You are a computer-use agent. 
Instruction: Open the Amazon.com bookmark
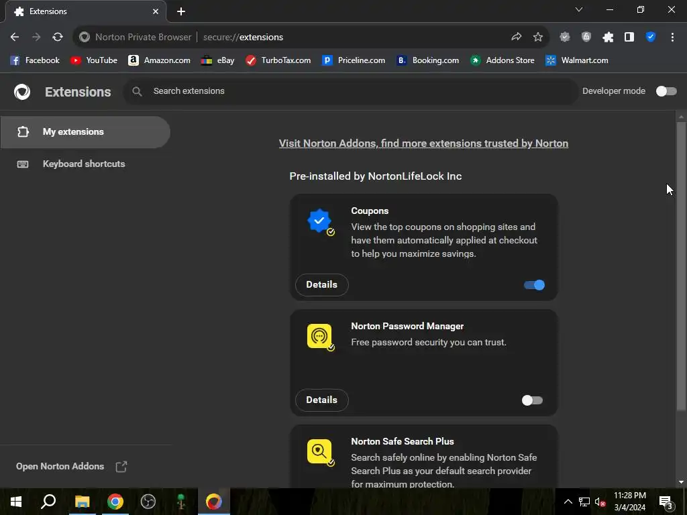[159, 60]
